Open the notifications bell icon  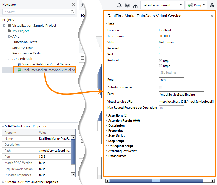(x=119, y=5)
